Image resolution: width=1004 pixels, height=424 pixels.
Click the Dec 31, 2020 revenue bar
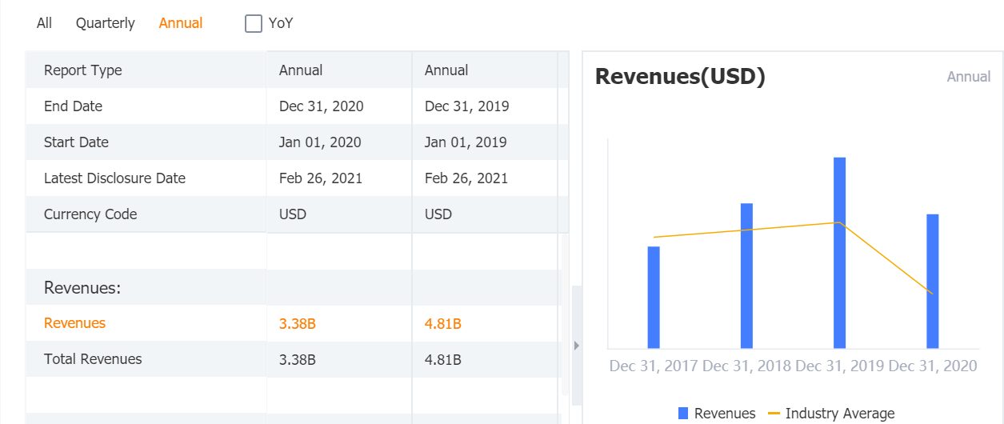933,281
